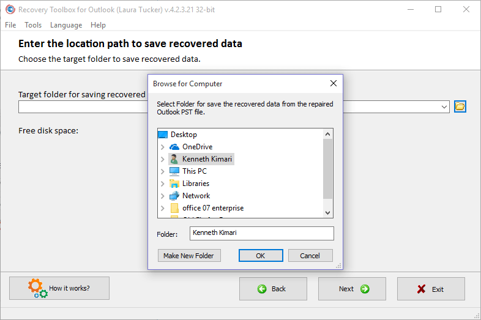Viewport: 481px width, 320px height.
Task: Click the This PC monitor icon
Action: [x=174, y=171]
